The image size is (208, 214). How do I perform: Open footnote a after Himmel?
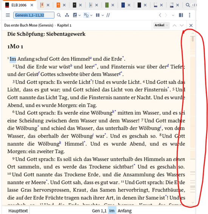[91, 58]
